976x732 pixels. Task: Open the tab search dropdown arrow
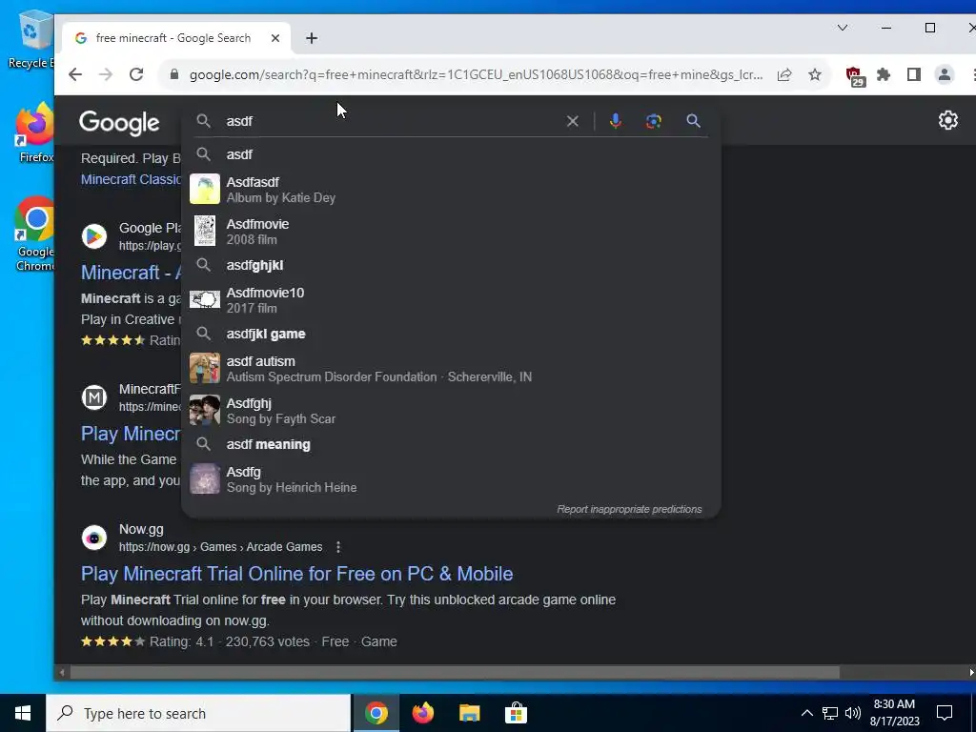coord(843,28)
